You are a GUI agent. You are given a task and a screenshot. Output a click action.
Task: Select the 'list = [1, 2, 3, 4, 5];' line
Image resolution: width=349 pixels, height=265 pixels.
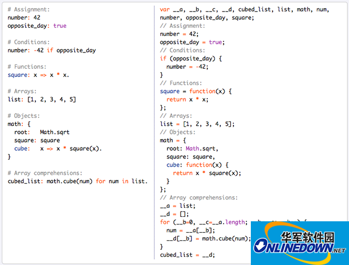pyautogui.click(x=197, y=124)
